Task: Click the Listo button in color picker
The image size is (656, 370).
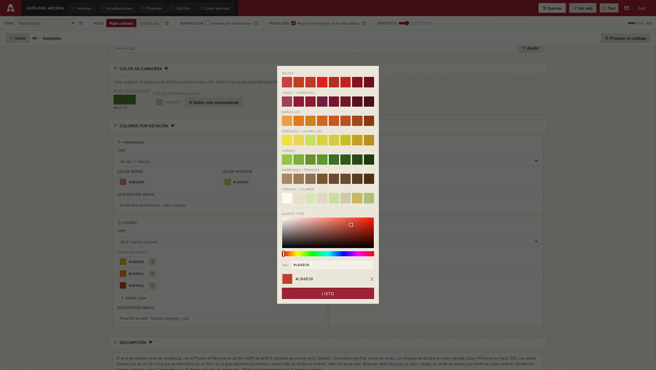Action: [x=328, y=293]
